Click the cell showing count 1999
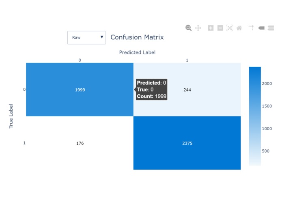Screen dimensions: 282x201 (x=80, y=90)
